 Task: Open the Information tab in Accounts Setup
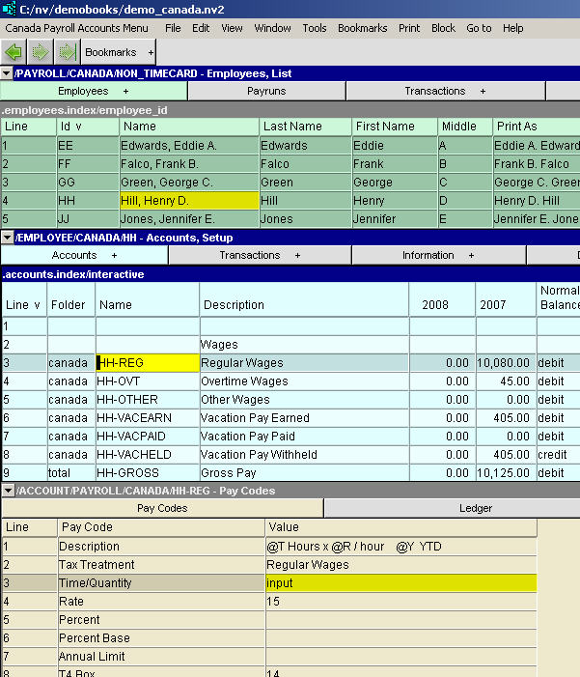(x=437, y=255)
